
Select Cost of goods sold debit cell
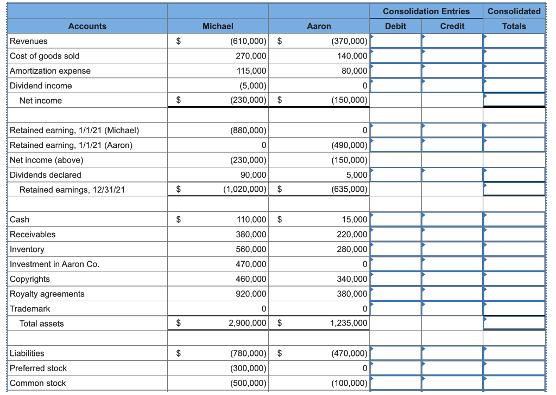[x=395, y=56]
